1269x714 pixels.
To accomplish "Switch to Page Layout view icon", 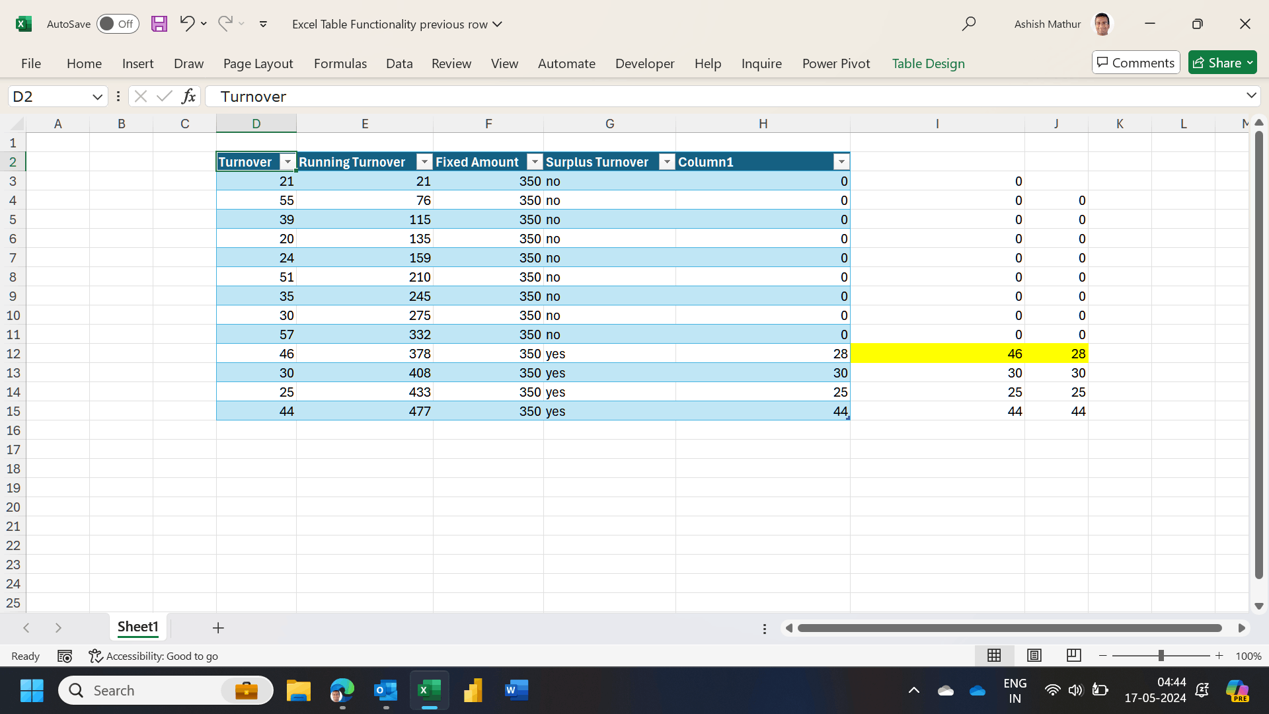I will pyautogui.click(x=1034, y=655).
